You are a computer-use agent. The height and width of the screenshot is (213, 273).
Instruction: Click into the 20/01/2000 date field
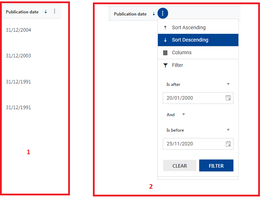[192, 98]
